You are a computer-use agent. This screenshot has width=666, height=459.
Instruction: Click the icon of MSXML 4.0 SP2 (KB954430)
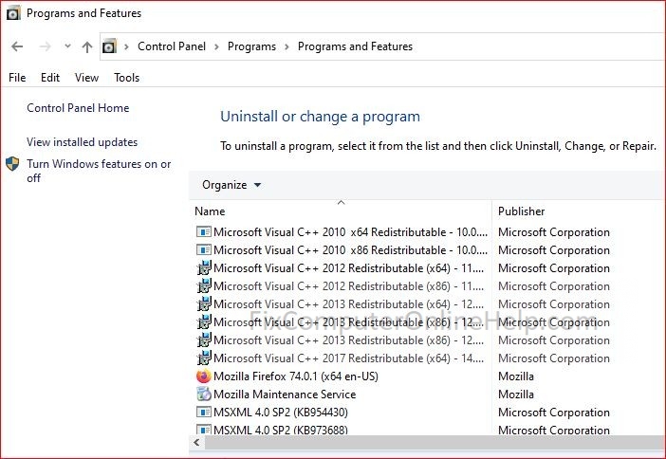[203, 412]
